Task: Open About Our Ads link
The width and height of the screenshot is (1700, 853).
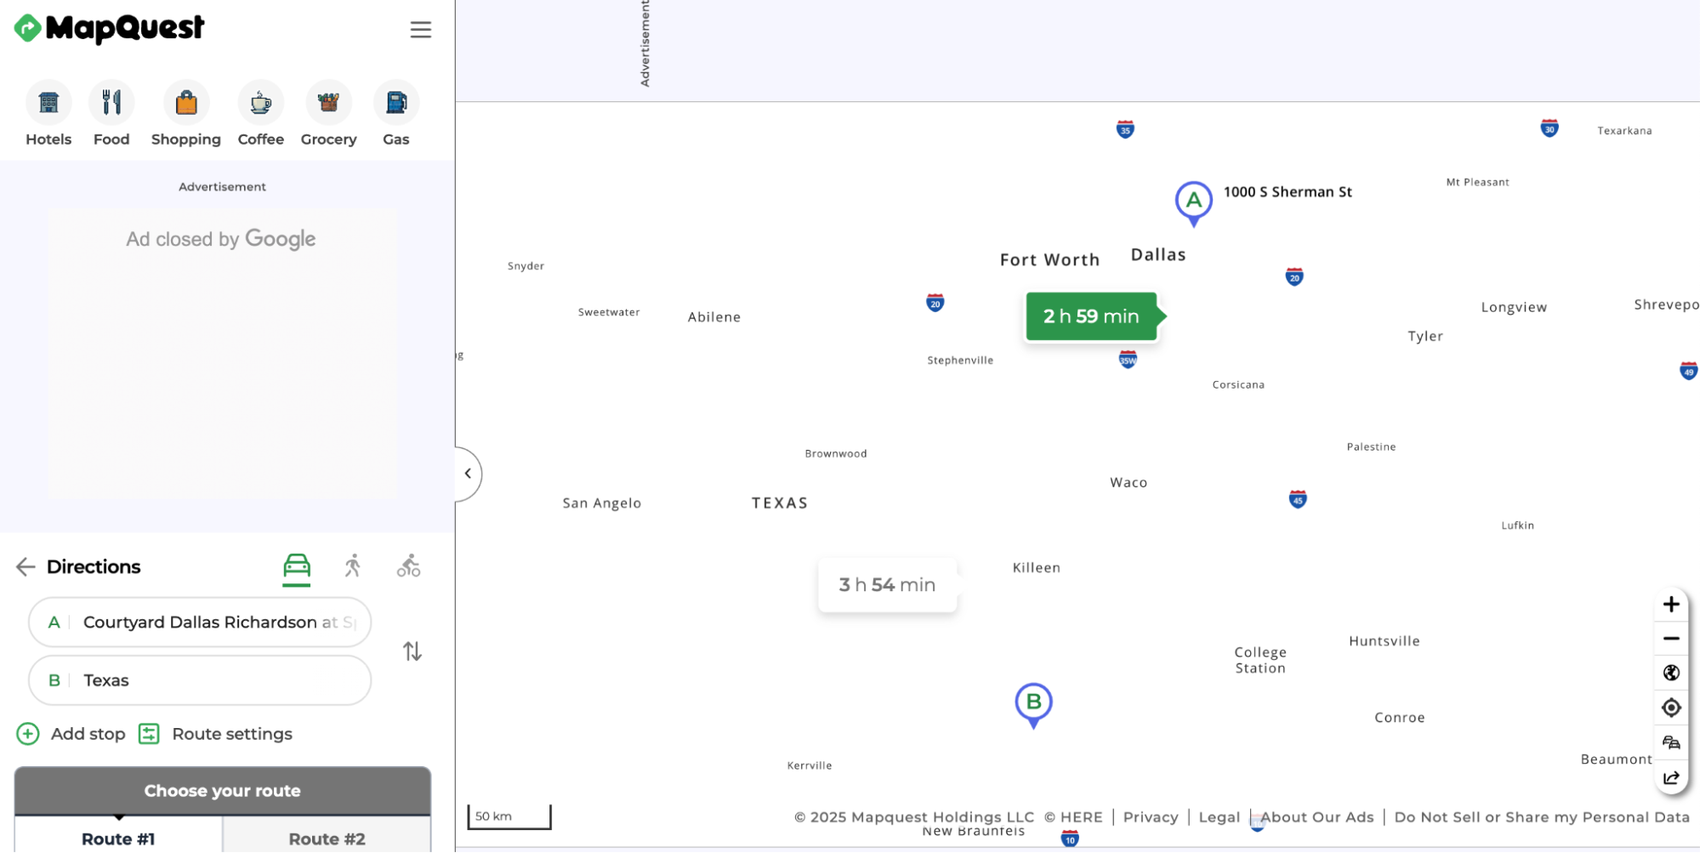Action: click(1316, 817)
